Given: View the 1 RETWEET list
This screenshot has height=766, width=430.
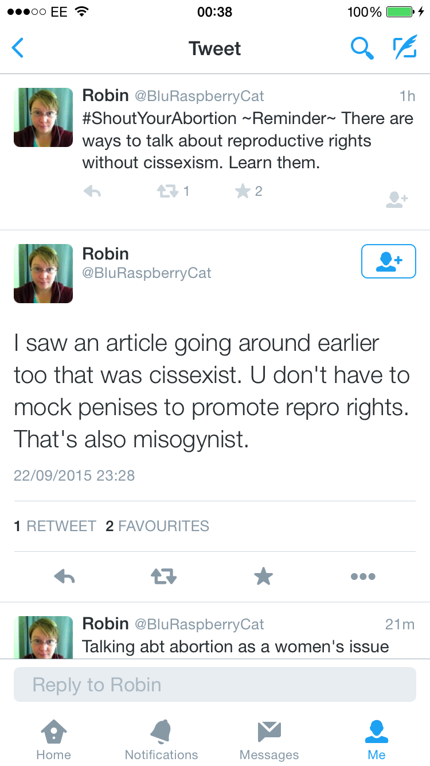Looking at the screenshot, I should [x=55, y=526].
